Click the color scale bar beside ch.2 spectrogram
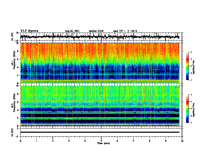Viewport: 205px width, 158px height. tap(187, 109)
